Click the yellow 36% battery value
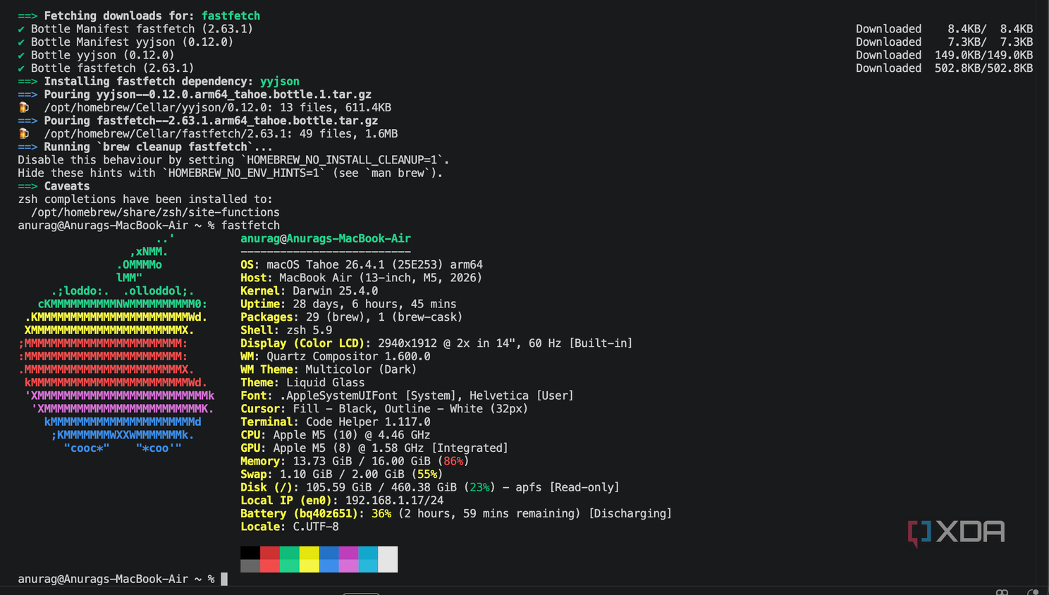 pos(381,514)
